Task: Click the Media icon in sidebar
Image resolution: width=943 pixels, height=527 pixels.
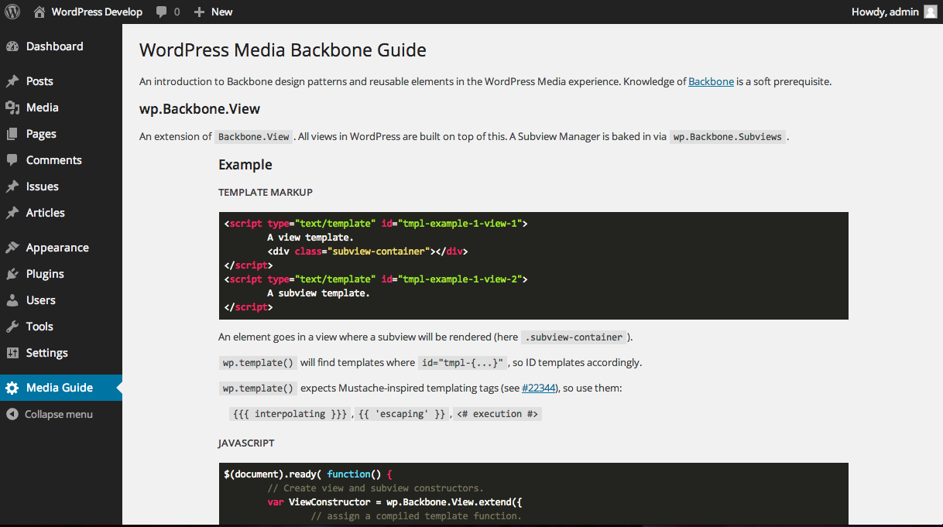Action: [x=12, y=108]
